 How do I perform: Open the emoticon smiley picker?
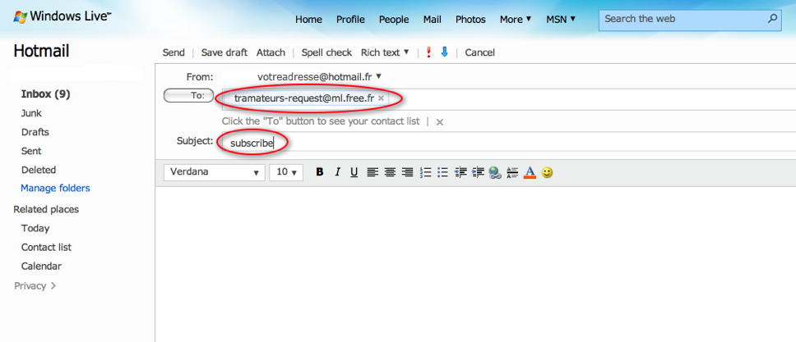coord(547,173)
